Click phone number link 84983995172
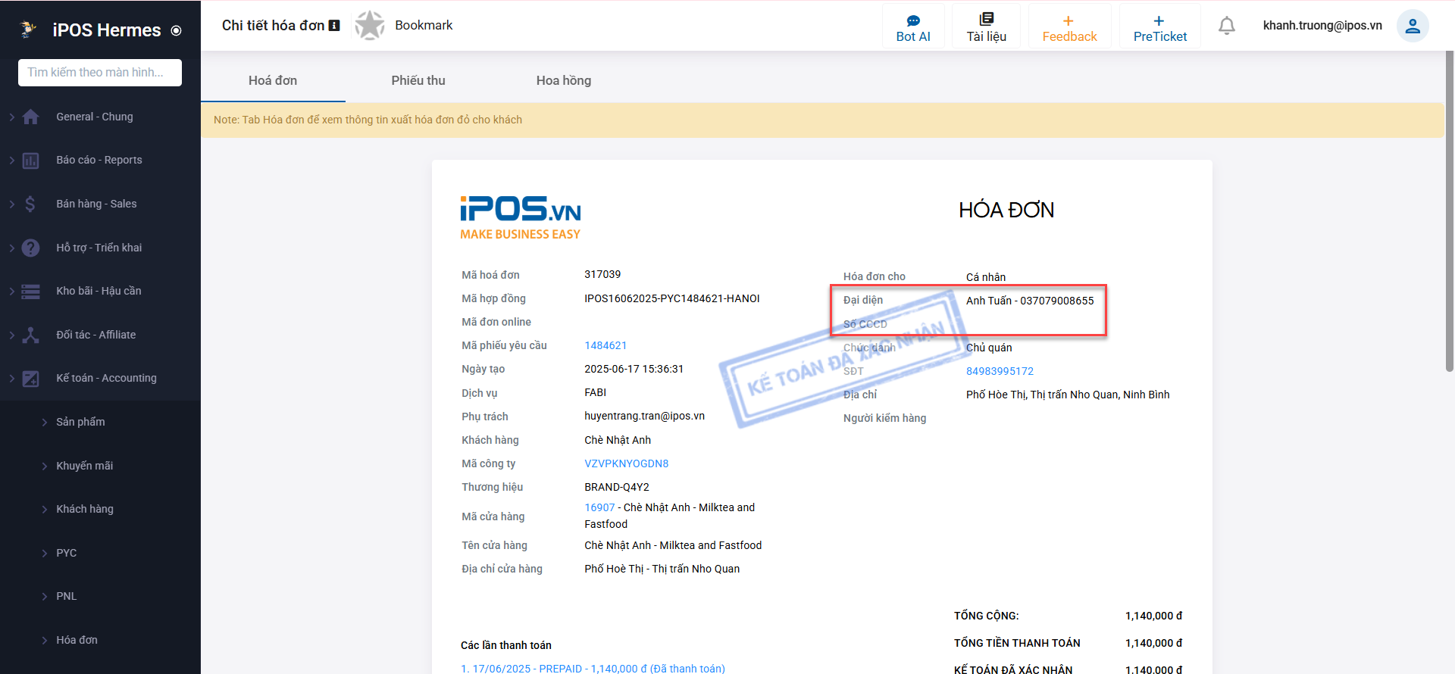 [1000, 371]
